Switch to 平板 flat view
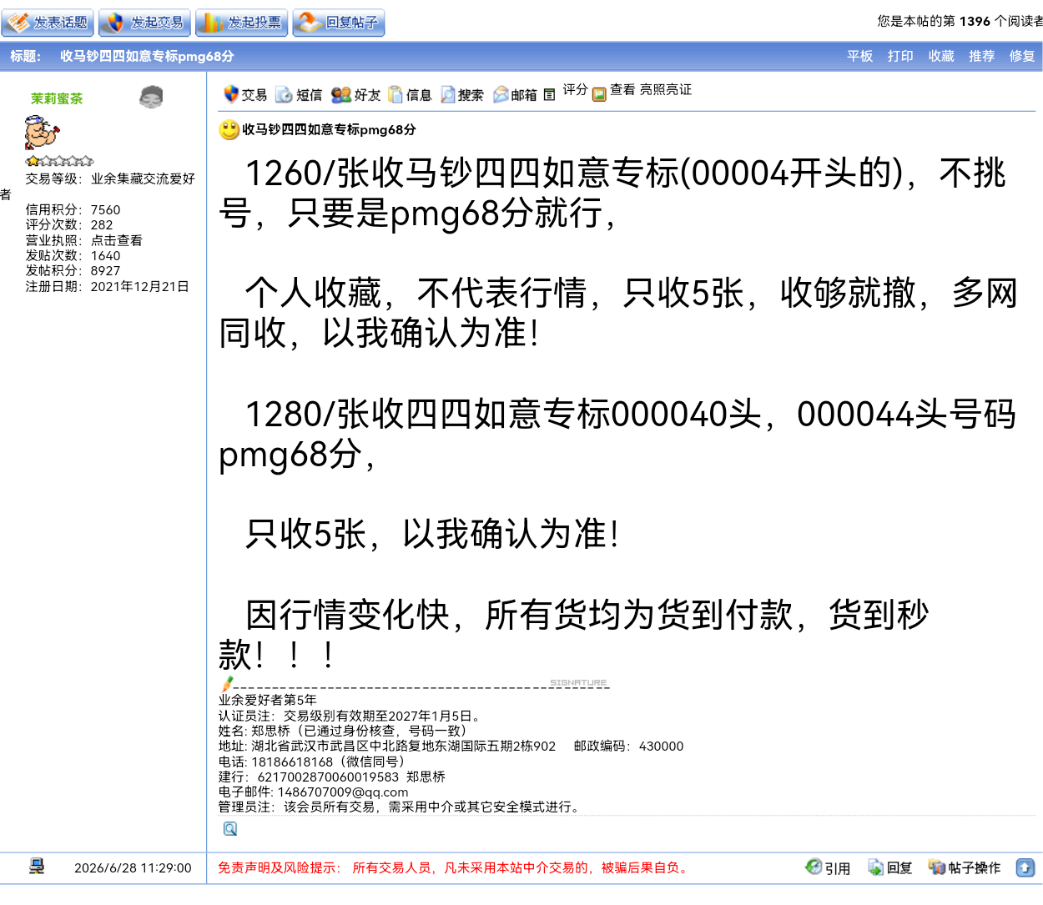 pyautogui.click(x=859, y=56)
